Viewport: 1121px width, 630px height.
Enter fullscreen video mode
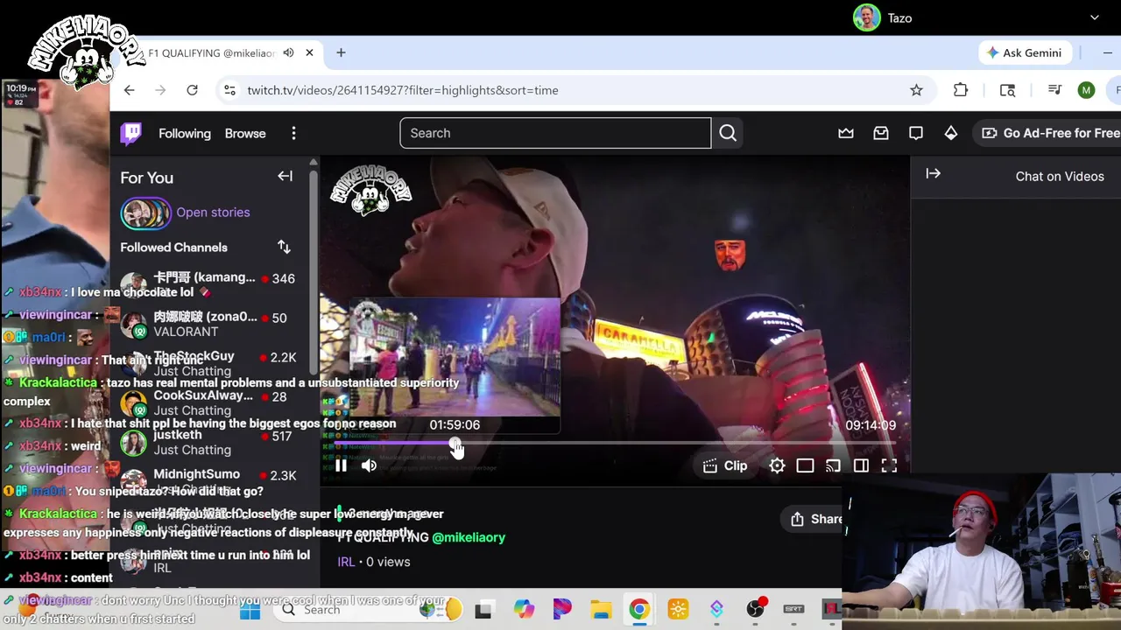889,466
